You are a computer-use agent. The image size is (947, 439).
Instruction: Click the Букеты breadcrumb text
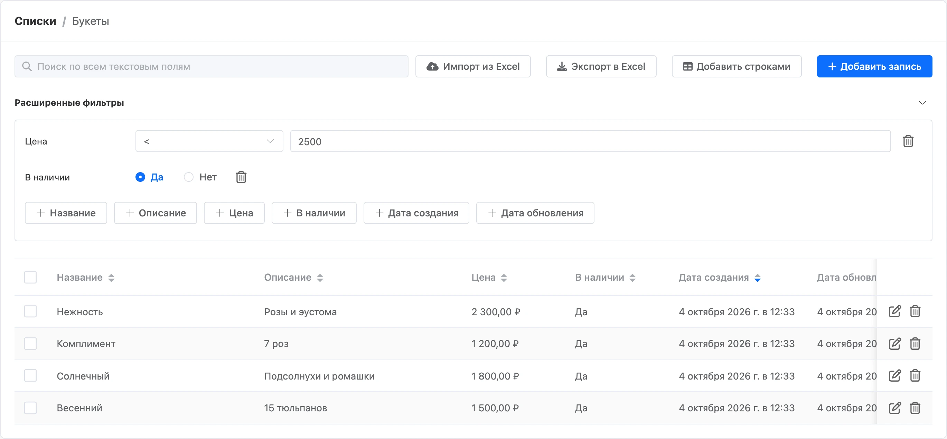(91, 21)
